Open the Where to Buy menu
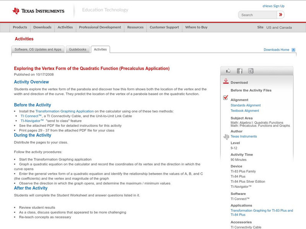The image size is (306, 229). pos(196,27)
